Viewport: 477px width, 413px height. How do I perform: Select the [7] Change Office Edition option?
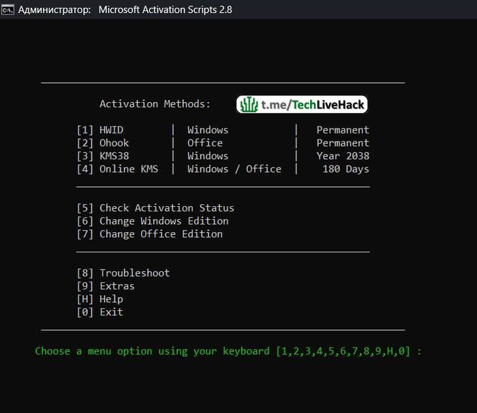pyautogui.click(x=150, y=234)
